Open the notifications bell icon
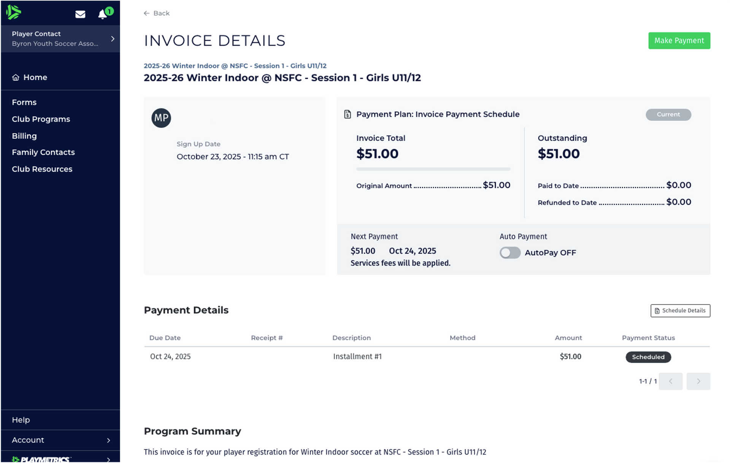This screenshot has width=730, height=463. point(102,14)
